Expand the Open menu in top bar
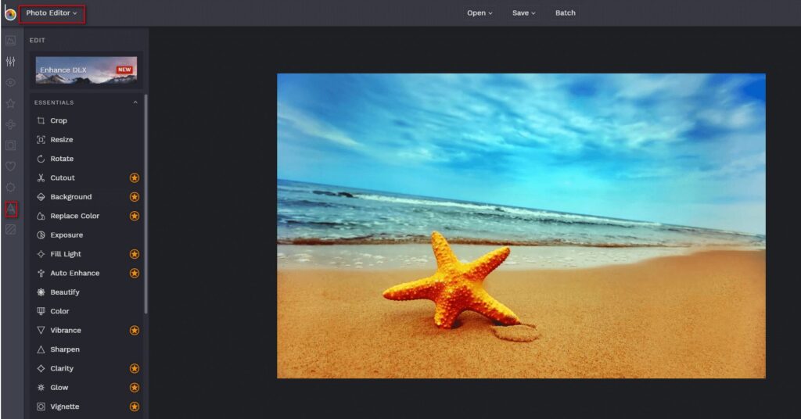 point(480,13)
